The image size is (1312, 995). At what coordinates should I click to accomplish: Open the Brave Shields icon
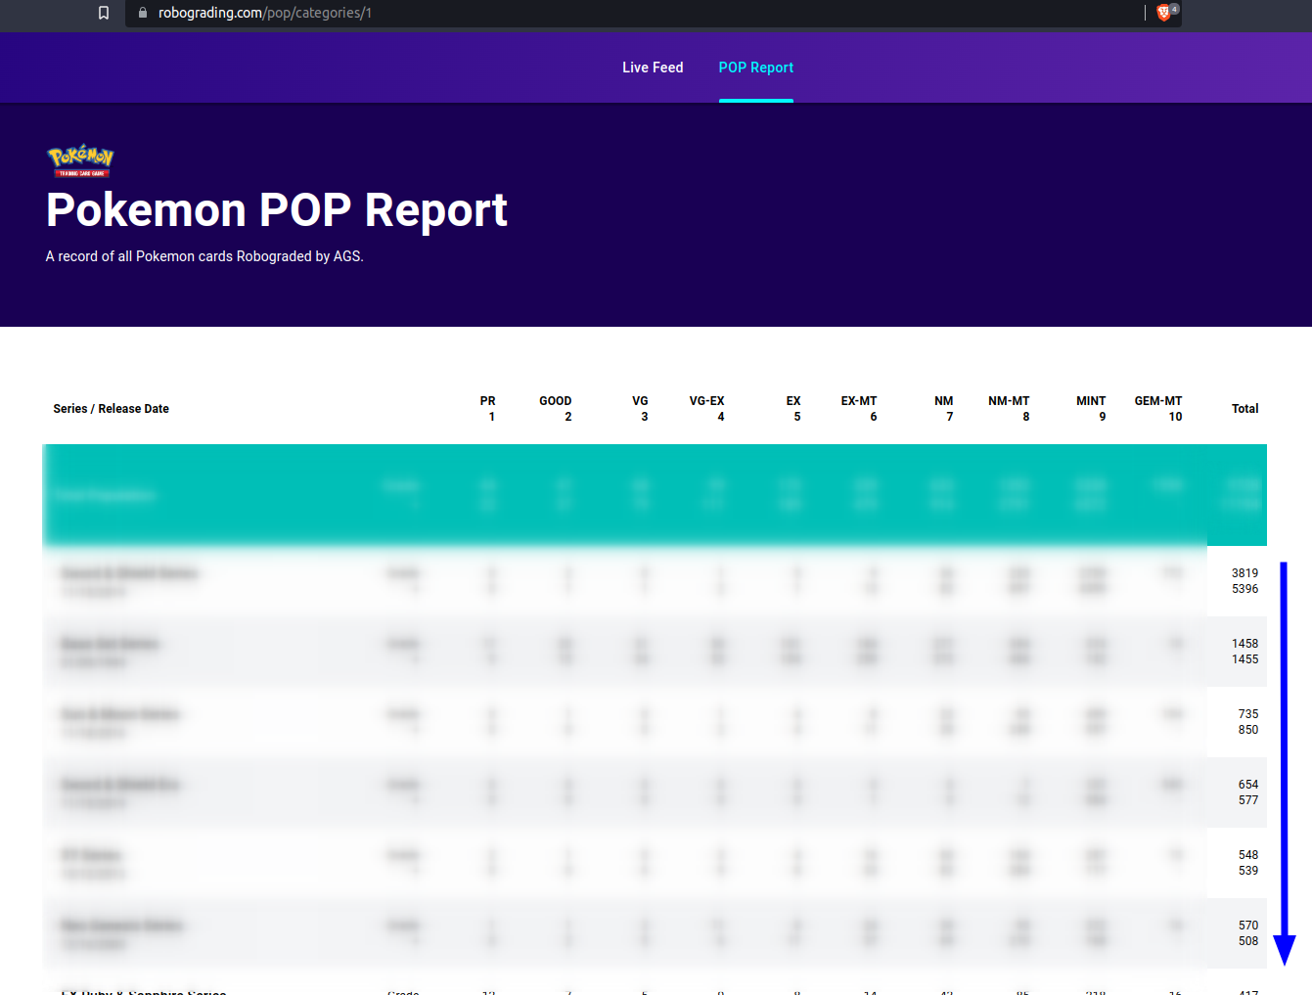tap(1164, 13)
